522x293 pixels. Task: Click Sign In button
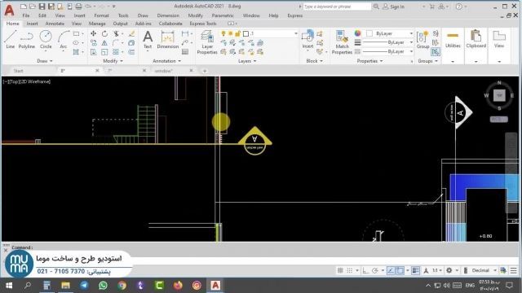point(393,7)
